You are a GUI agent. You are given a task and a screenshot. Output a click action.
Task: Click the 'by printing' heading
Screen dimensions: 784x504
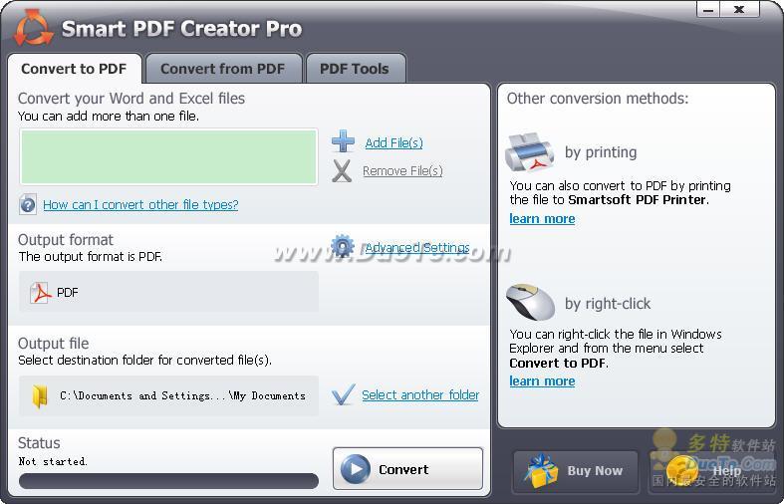tap(601, 152)
